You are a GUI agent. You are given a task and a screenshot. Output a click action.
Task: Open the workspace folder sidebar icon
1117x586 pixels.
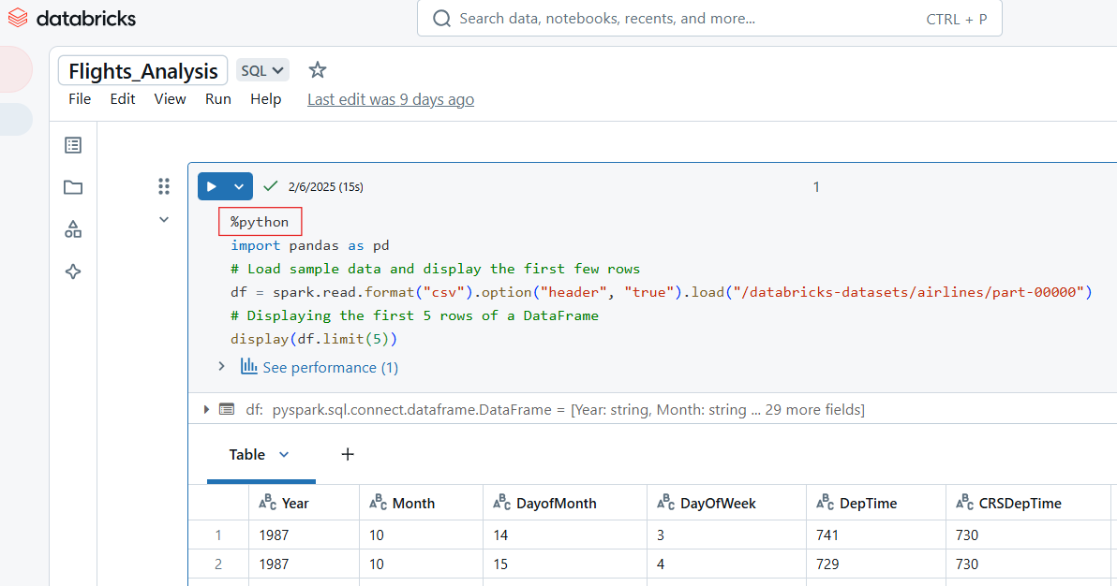coord(73,187)
